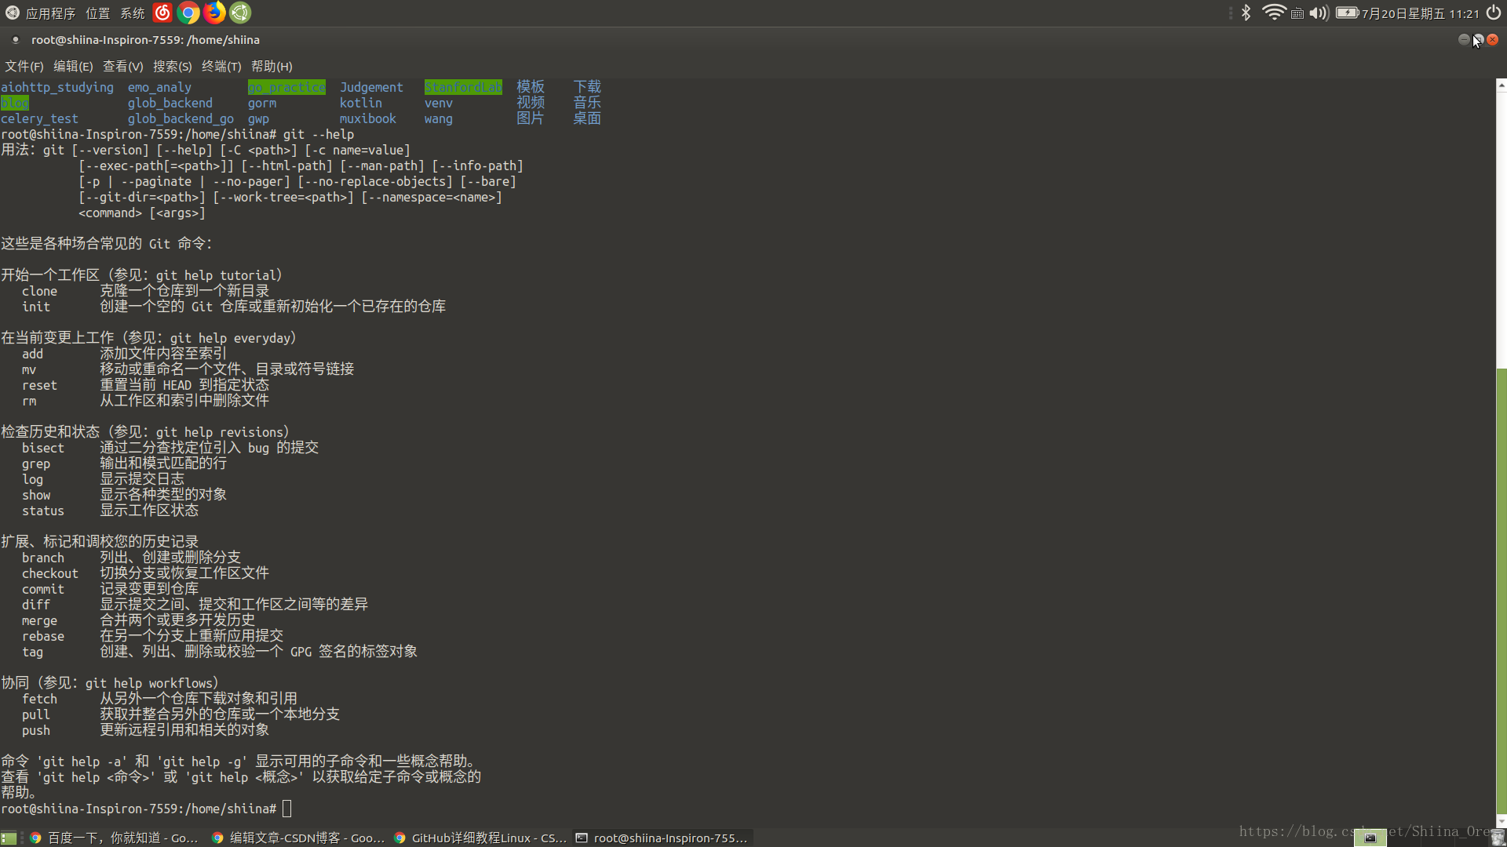Click the bisect command in help output

43,448
